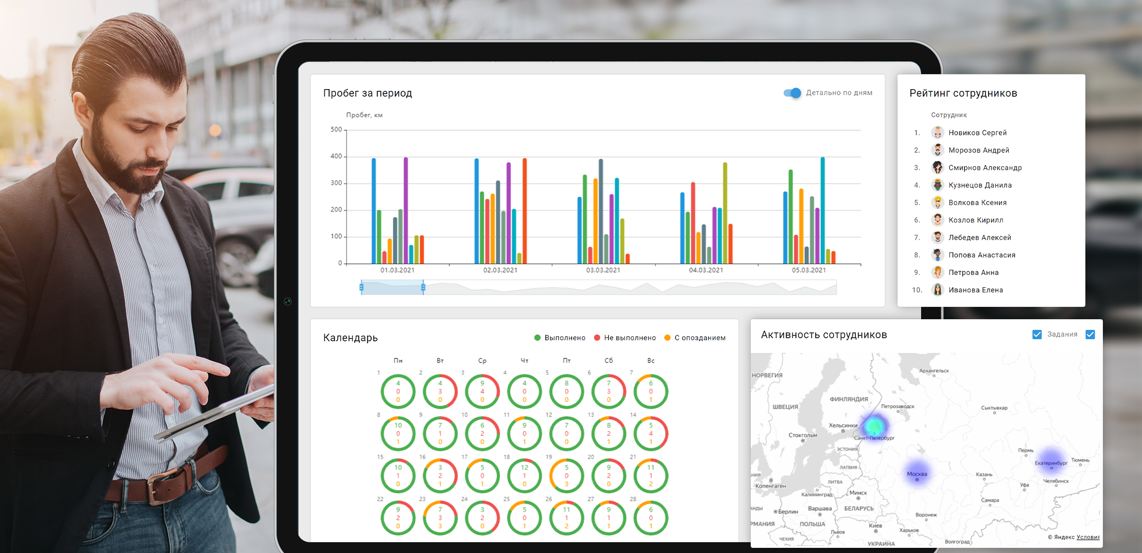Open calendar day 3 ring

482,392
